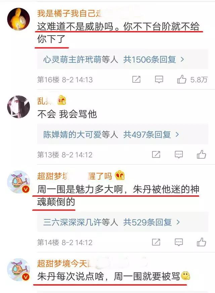215x293 pixels.
Task: Tap share icon on 第13楼 comment
Action: (156, 154)
